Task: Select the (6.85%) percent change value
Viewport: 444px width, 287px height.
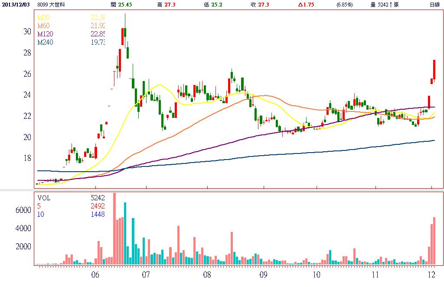Action: click(x=345, y=5)
